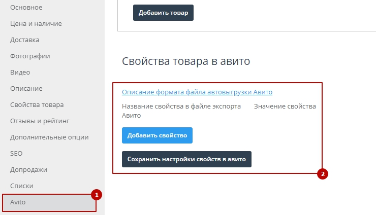Select Допродажи in the sidebar
Image resolution: width=376 pixels, height=215 pixels.
click(x=28, y=170)
